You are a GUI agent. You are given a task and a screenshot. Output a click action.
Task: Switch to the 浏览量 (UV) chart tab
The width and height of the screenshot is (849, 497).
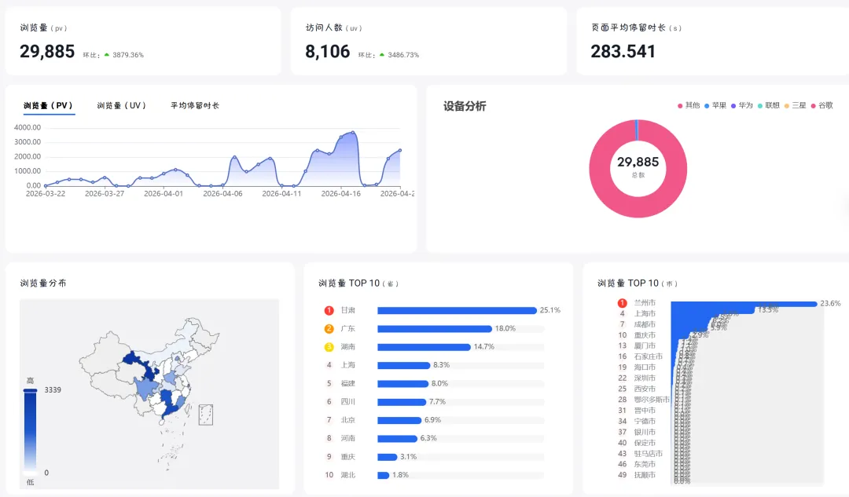[122, 105]
